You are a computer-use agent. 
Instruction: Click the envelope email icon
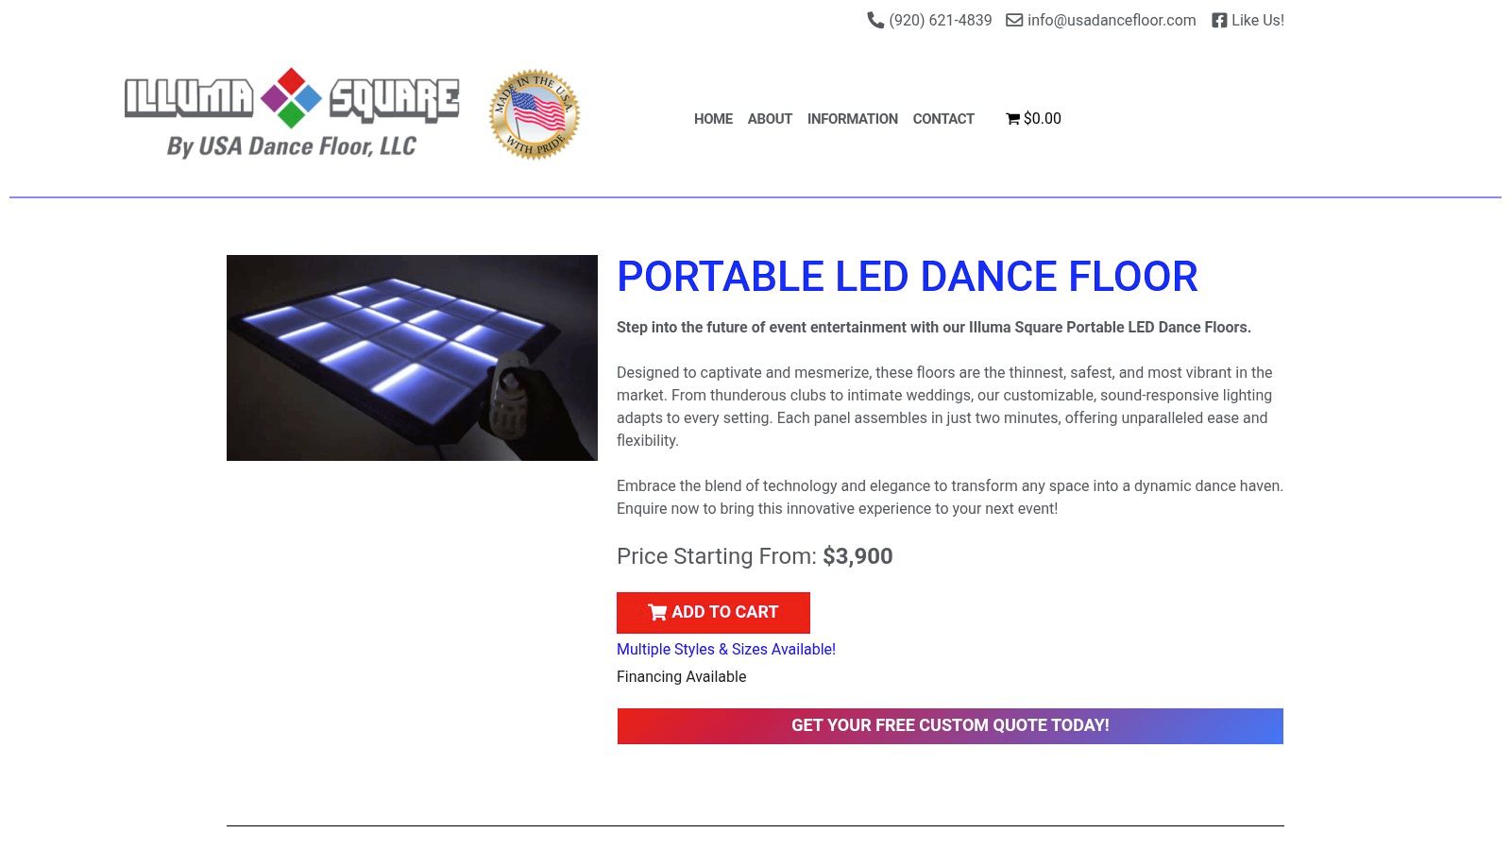(x=1014, y=20)
